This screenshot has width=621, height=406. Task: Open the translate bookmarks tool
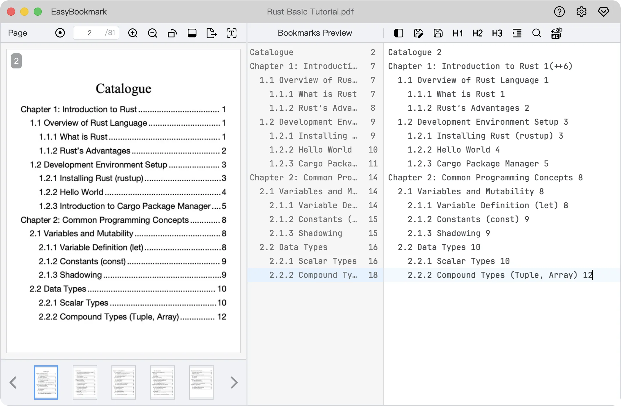click(556, 33)
